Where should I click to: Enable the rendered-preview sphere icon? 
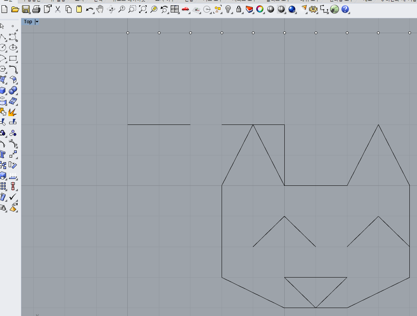281,9
